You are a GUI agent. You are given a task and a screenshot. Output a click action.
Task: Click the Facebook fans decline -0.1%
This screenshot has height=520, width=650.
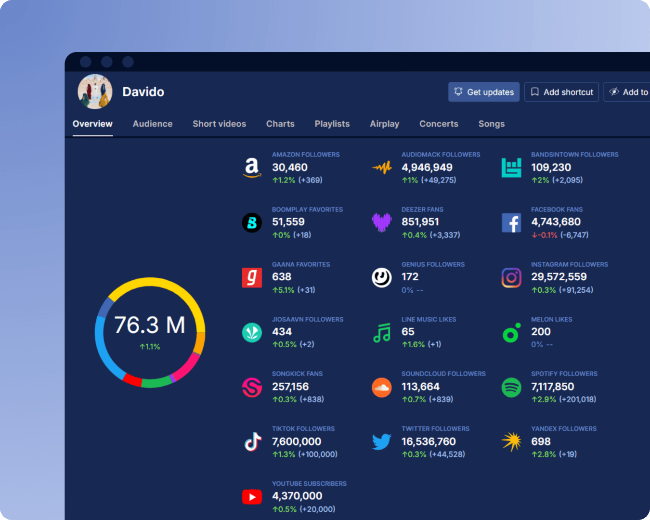[545, 235]
